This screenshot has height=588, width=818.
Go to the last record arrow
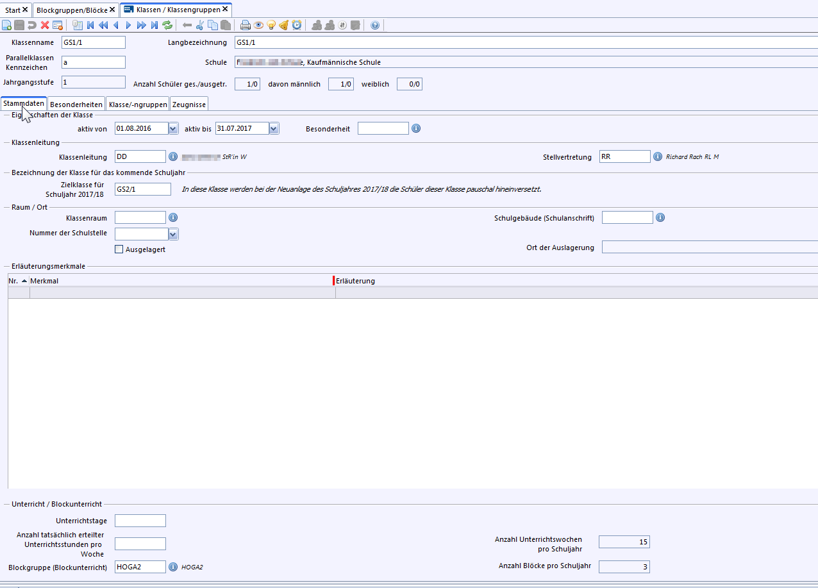click(154, 25)
